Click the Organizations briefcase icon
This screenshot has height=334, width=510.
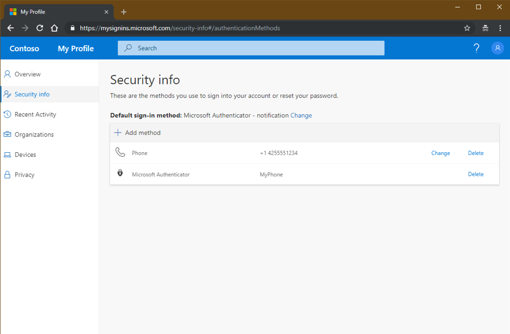pos(7,134)
